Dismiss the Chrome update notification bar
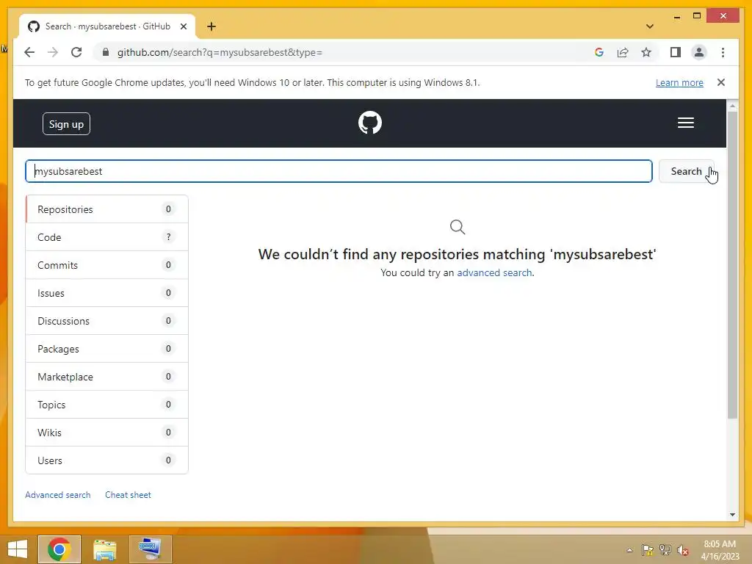This screenshot has width=752, height=564. [721, 82]
